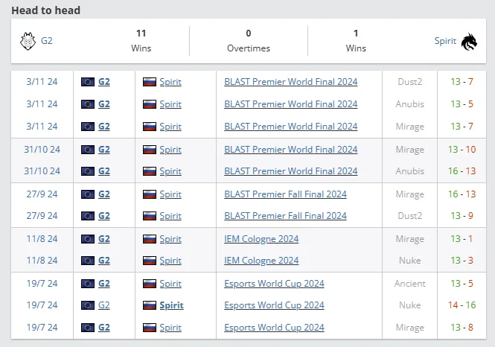
Task: Click the Ancient map name
Action: 409,284
